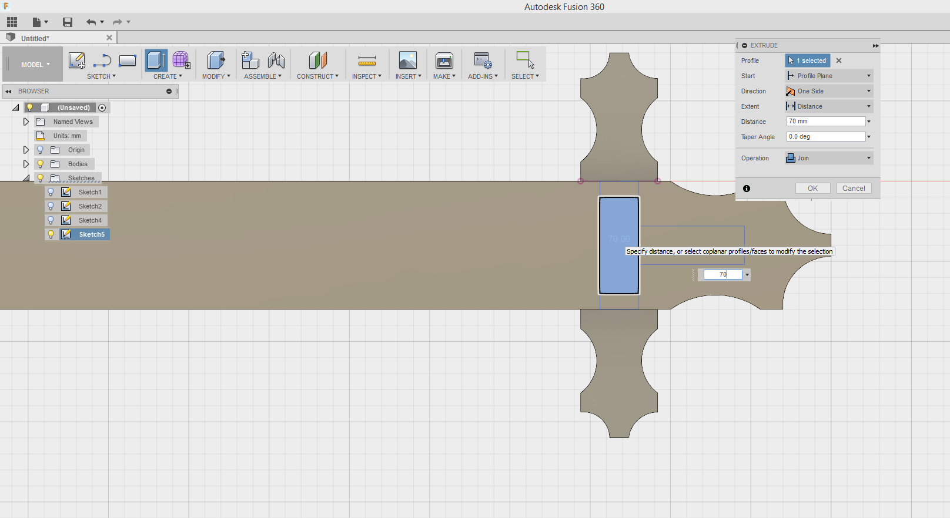
Task: Save the design with the disk icon
Action: pos(68,22)
